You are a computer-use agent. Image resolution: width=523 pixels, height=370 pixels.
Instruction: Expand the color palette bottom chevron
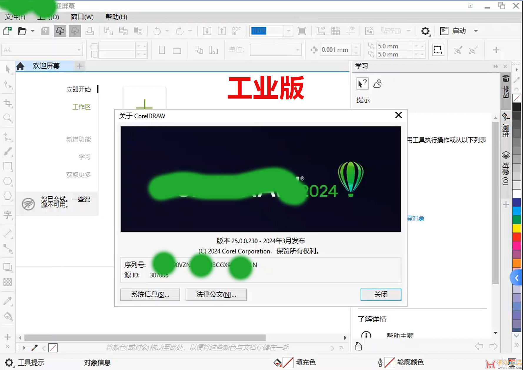(516, 336)
